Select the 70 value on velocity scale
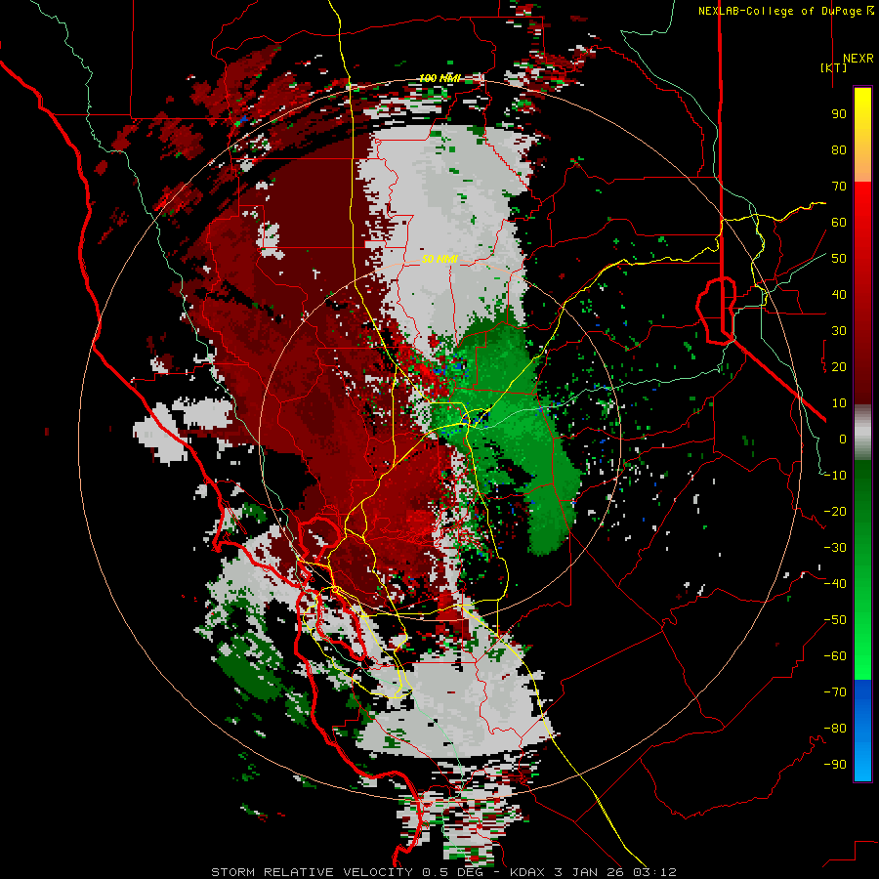The image size is (879, 879). pyautogui.click(x=839, y=187)
